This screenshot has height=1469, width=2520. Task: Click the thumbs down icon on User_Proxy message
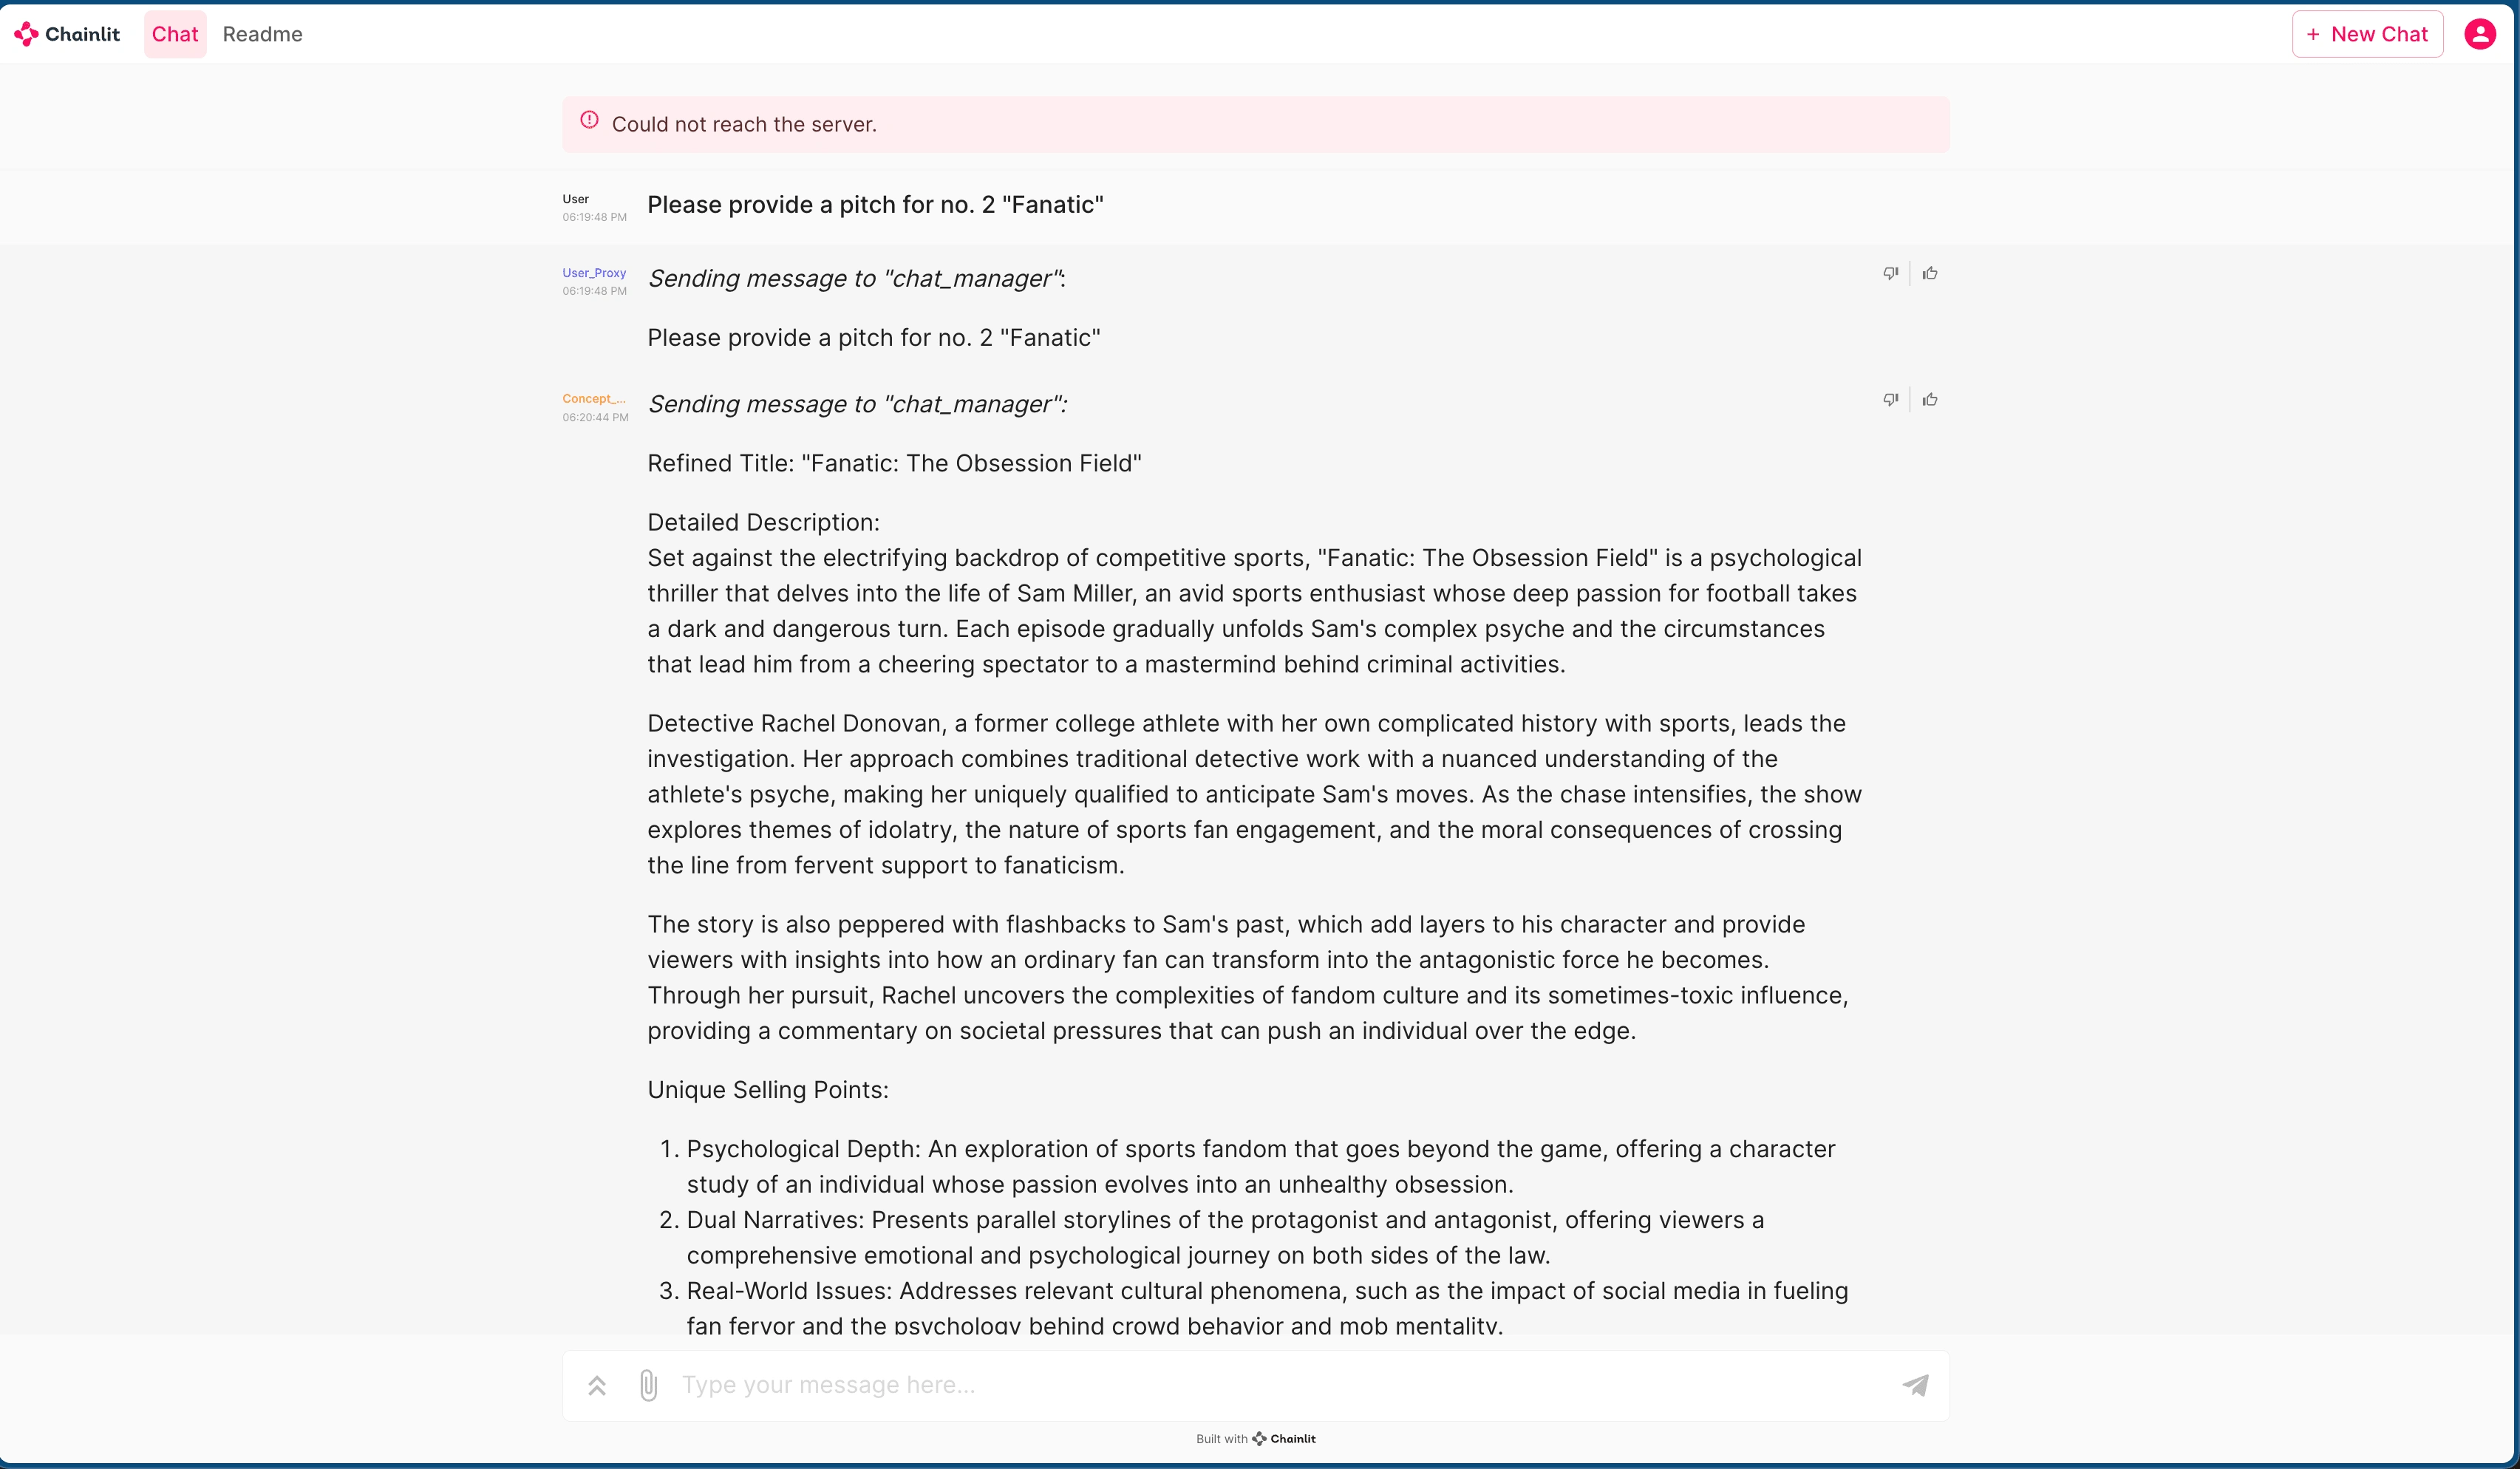pos(1889,273)
